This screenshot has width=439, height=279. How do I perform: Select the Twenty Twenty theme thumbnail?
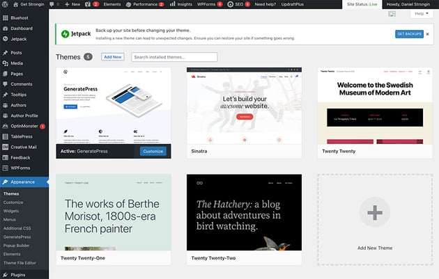coord(375,106)
